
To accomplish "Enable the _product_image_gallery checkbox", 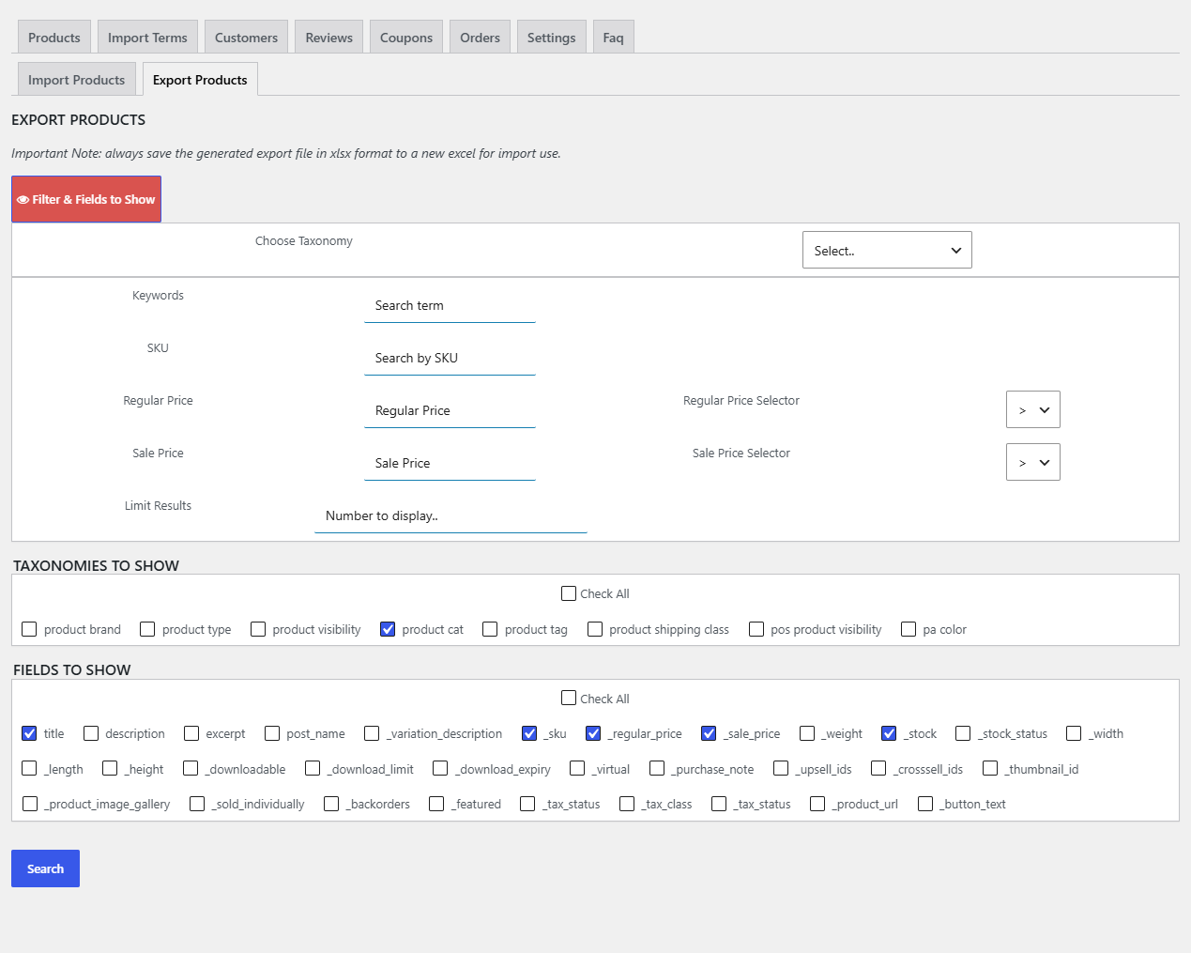I will click(30, 804).
